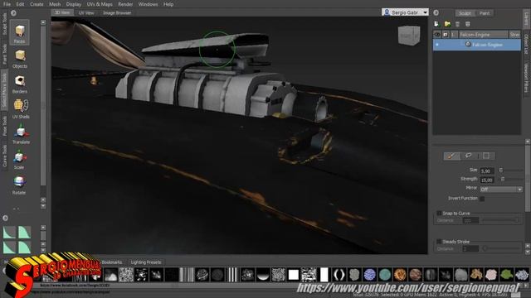The image size is (531, 298).
Task: Select the blue sphere stencil thumbnail
Action: point(369,275)
